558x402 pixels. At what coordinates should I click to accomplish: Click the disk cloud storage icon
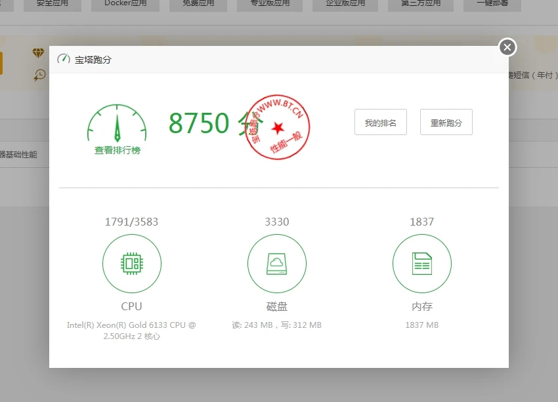coord(276,264)
